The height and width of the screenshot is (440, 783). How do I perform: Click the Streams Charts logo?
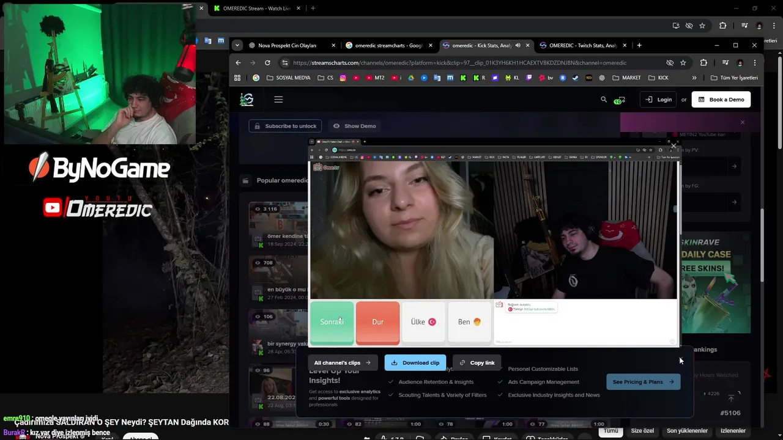pos(247,100)
